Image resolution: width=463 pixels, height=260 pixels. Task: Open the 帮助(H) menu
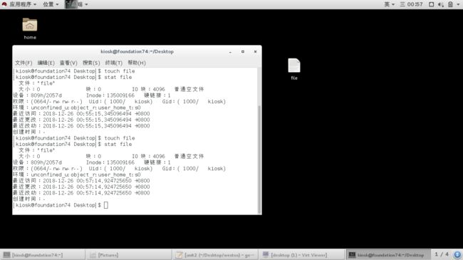pyautogui.click(x=137, y=63)
